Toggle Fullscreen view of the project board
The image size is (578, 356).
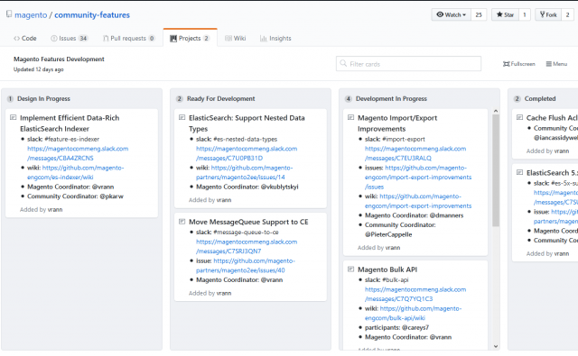point(518,64)
